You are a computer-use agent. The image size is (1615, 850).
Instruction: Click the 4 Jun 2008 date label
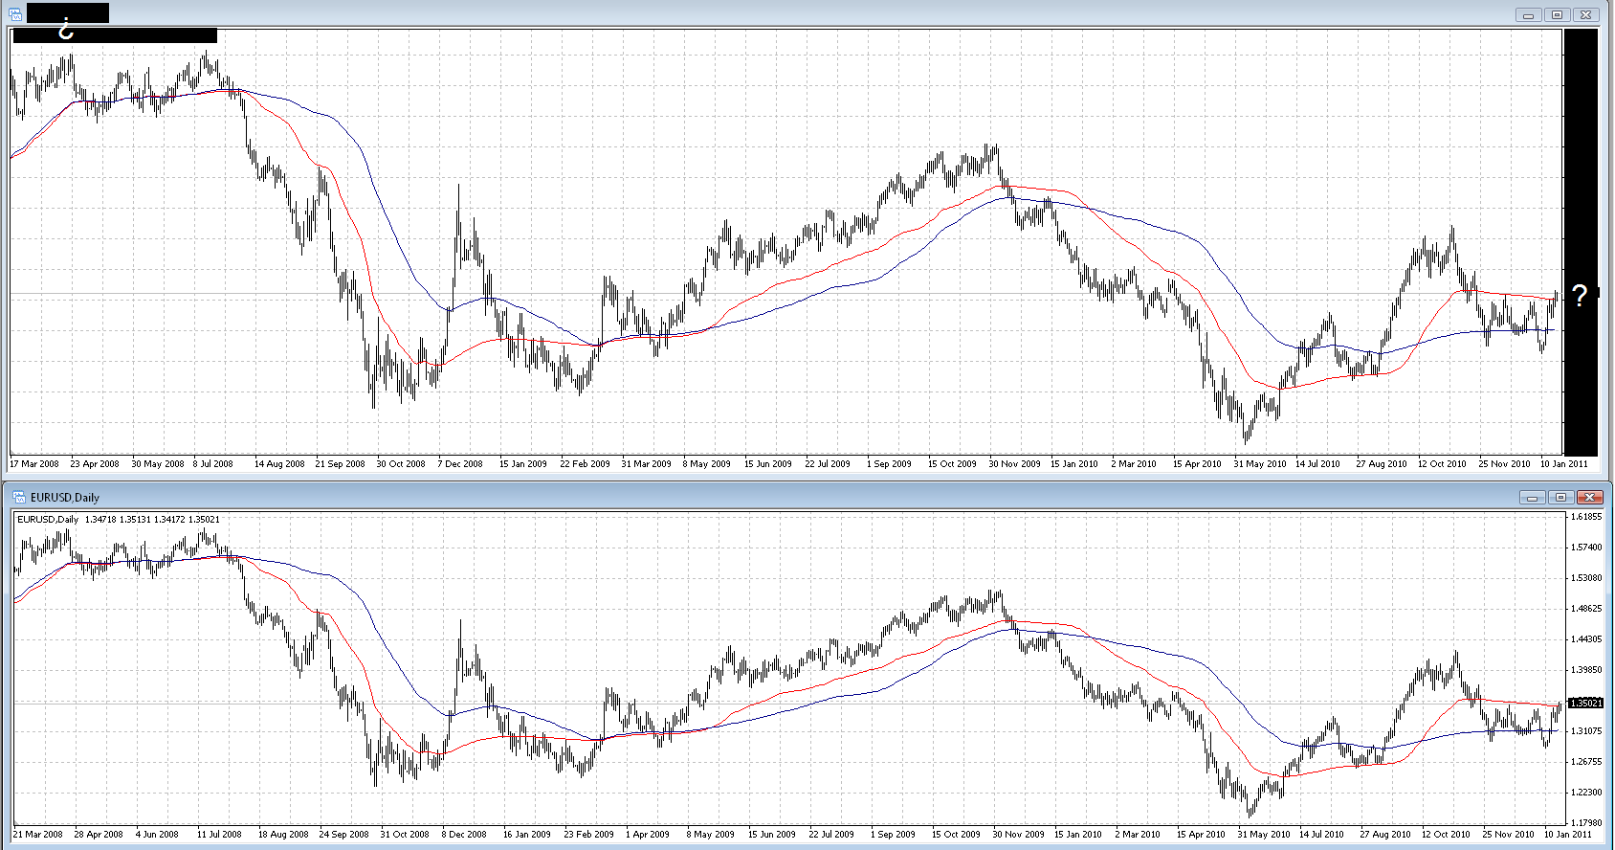[157, 835]
